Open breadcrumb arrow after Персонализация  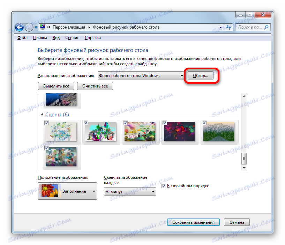point(89,28)
